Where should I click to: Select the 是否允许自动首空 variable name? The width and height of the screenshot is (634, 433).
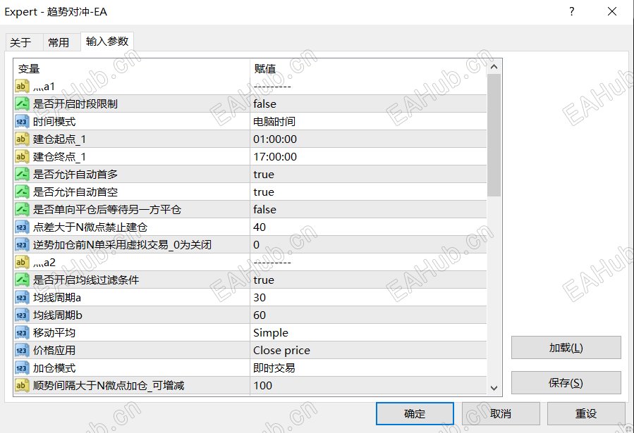[75, 192]
